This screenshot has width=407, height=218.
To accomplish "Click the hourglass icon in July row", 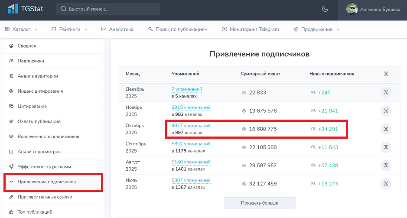I will pos(386,184).
